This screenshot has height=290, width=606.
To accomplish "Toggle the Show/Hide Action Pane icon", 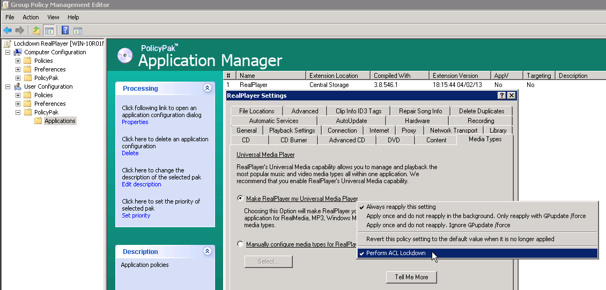I will (78, 31).
